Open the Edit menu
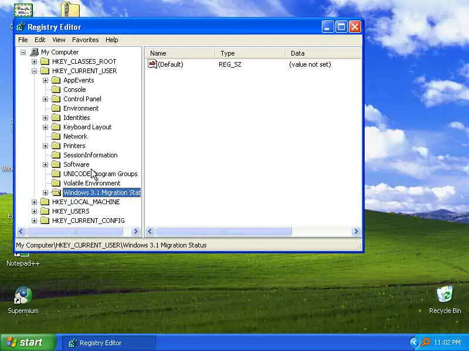 [x=40, y=40]
